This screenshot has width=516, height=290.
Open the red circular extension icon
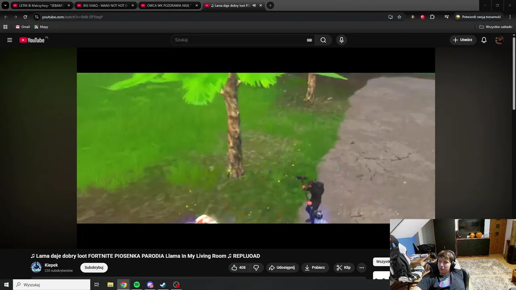coord(422,17)
